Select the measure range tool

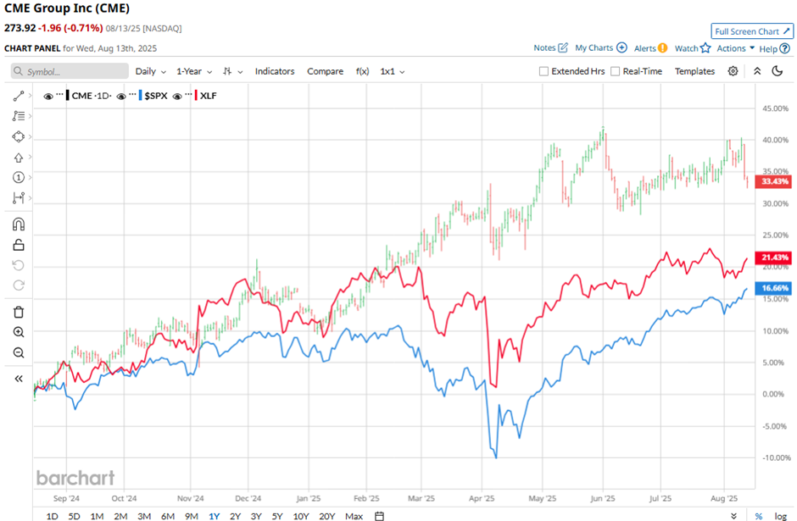tap(19, 197)
